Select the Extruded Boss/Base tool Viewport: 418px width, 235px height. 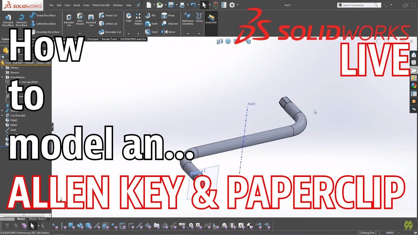coord(8,20)
